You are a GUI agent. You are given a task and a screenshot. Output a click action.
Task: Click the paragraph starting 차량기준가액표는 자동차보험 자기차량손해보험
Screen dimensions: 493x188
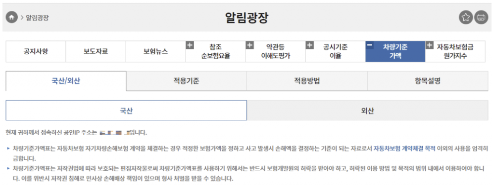[x=250, y=153]
